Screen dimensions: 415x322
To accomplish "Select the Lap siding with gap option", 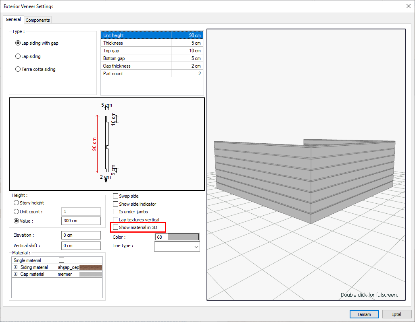I will pyautogui.click(x=18, y=43).
